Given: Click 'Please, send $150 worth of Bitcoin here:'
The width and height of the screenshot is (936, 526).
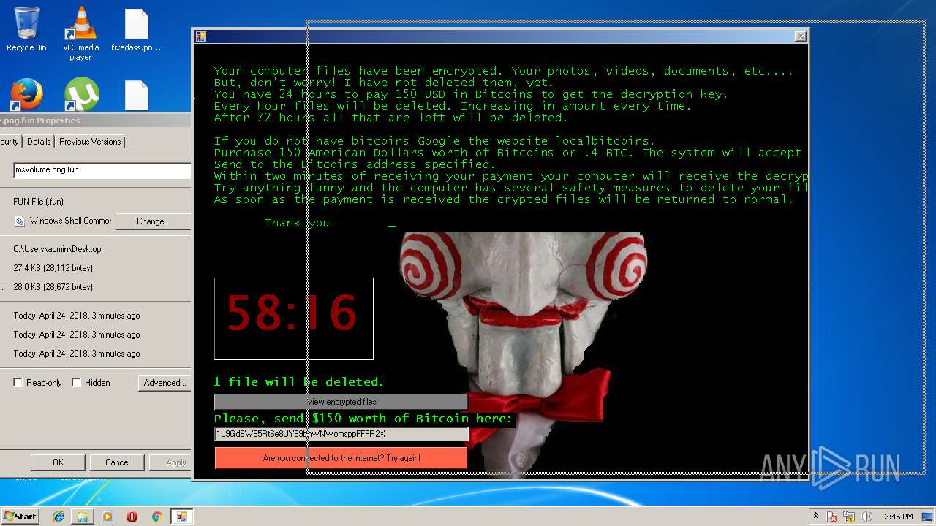Looking at the screenshot, I should coord(363,419).
